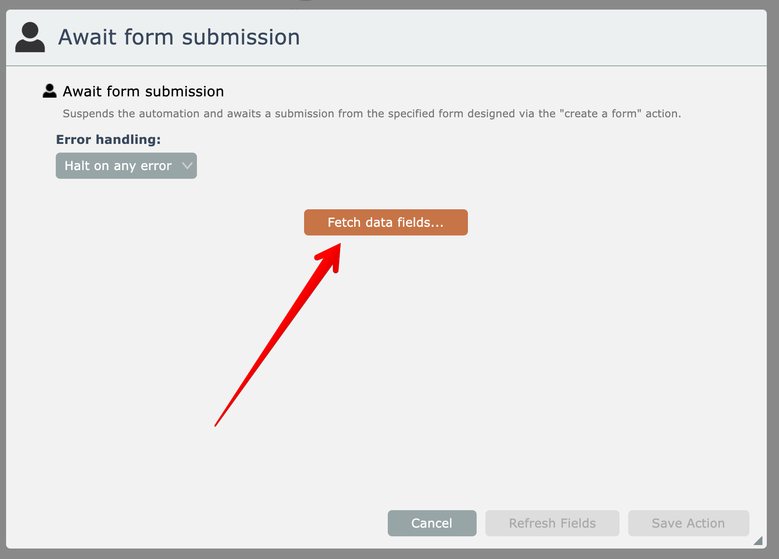
Task: Cancel the Await form submission dialog
Action: [432, 523]
